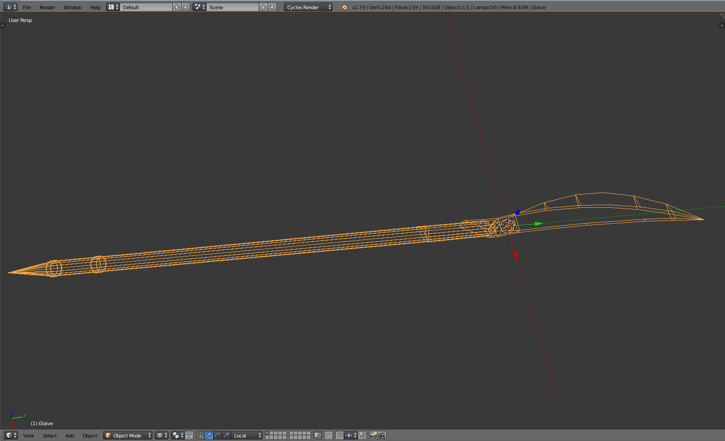725x441 pixels.
Task: Open the Add menu
Action: click(69, 435)
